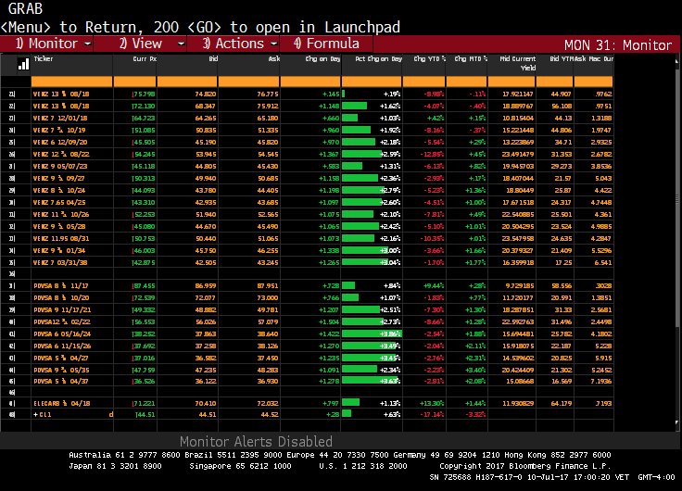The height and width of the screenshot is (491, 682).
Task: Select the VENZ 7.65 04/25 ticker
Action: (59, 203)
